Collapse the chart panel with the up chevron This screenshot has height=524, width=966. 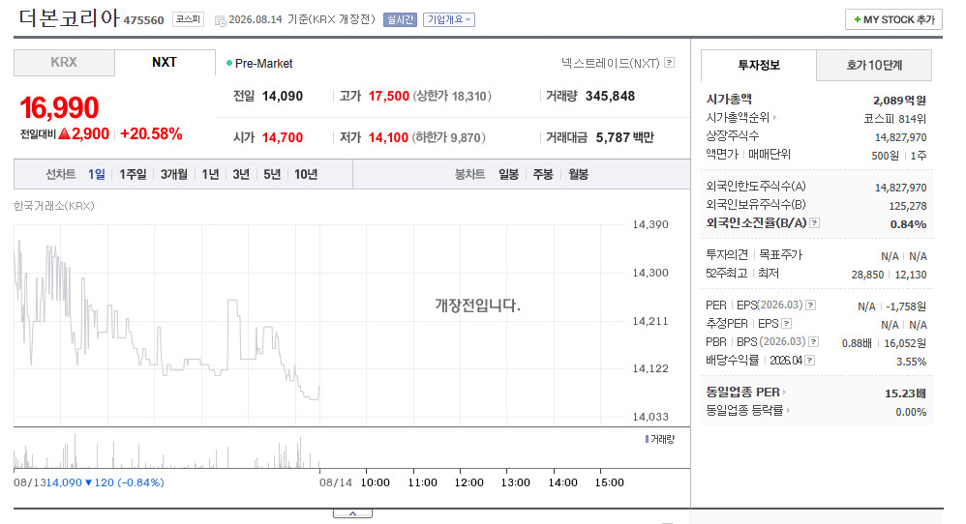(x=352, y=513)
